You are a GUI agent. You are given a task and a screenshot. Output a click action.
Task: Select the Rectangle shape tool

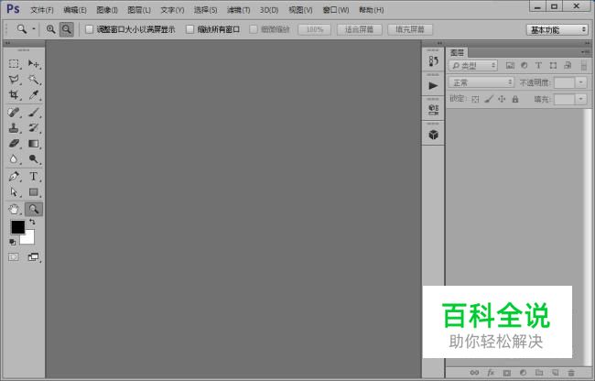(x=34, y=192)
